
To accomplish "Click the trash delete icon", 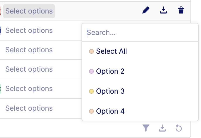I will point(181,11).
